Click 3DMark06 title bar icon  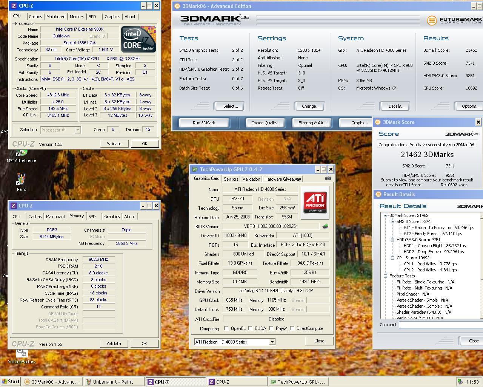pyautogui.click(x=177, y=6)
